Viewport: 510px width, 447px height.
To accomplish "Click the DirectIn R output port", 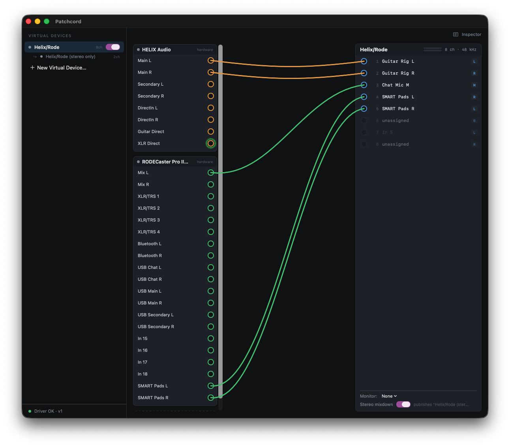I will (211, 120).
